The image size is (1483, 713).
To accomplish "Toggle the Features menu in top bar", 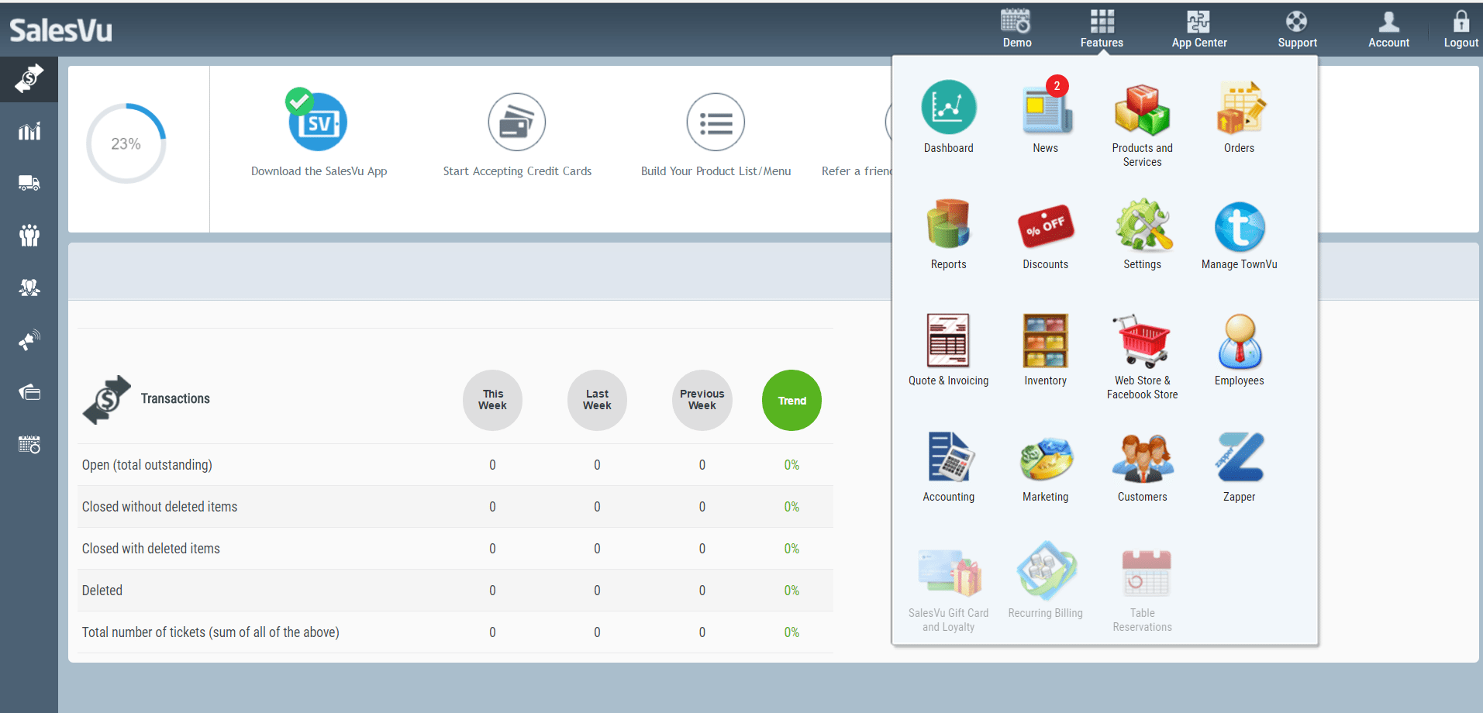I will (x=1102, y=29).
